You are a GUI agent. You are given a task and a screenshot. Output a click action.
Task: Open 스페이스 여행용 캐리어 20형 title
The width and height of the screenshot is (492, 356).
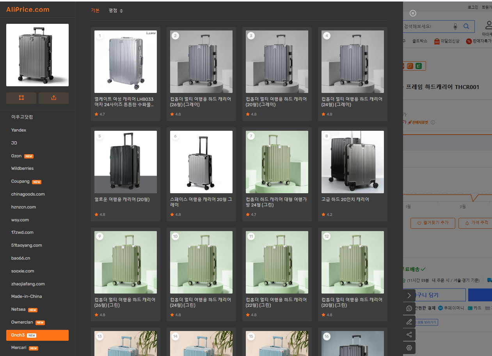click(x=201, y=202)
